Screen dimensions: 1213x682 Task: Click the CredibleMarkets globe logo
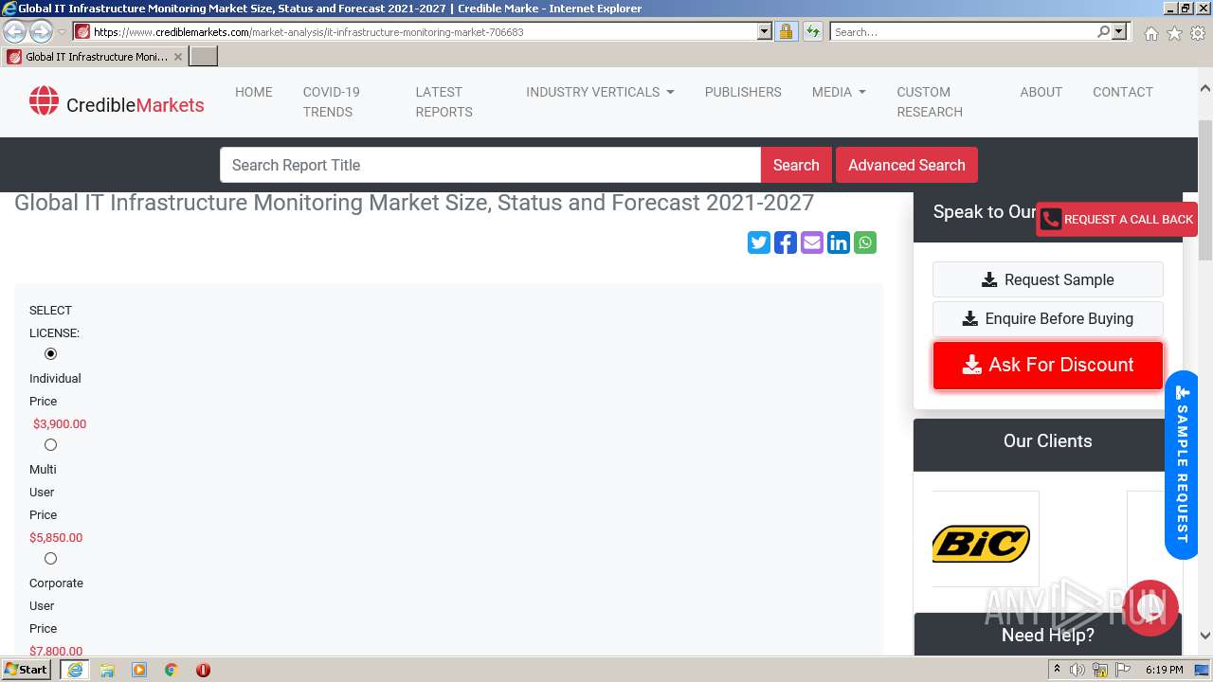[x=44, y=100]
